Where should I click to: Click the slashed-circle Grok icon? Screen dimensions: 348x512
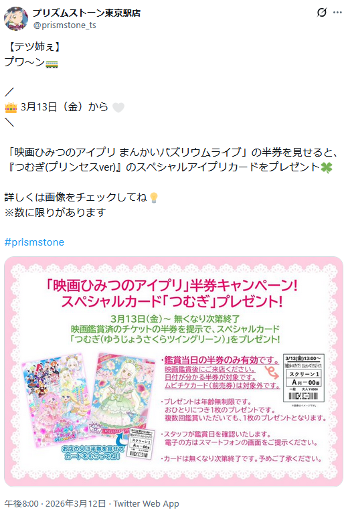[x=321, y=13]
